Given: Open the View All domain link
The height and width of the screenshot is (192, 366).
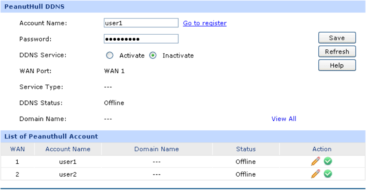Looking at the screenshot, I should (283, 119).
